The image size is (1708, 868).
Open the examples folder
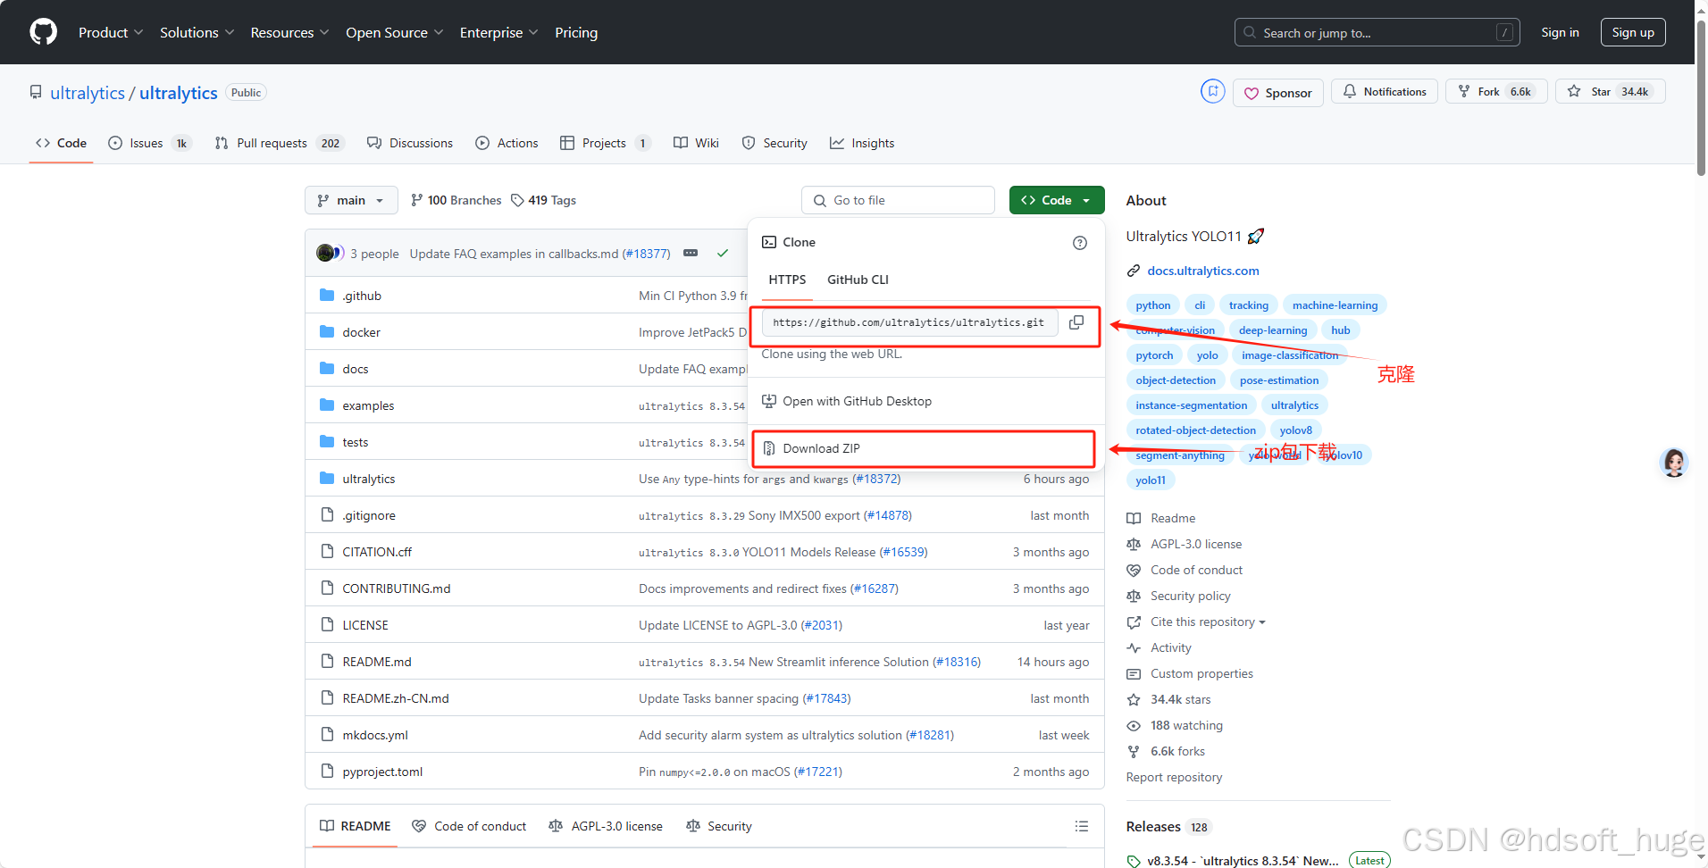[x=368, y=405]
